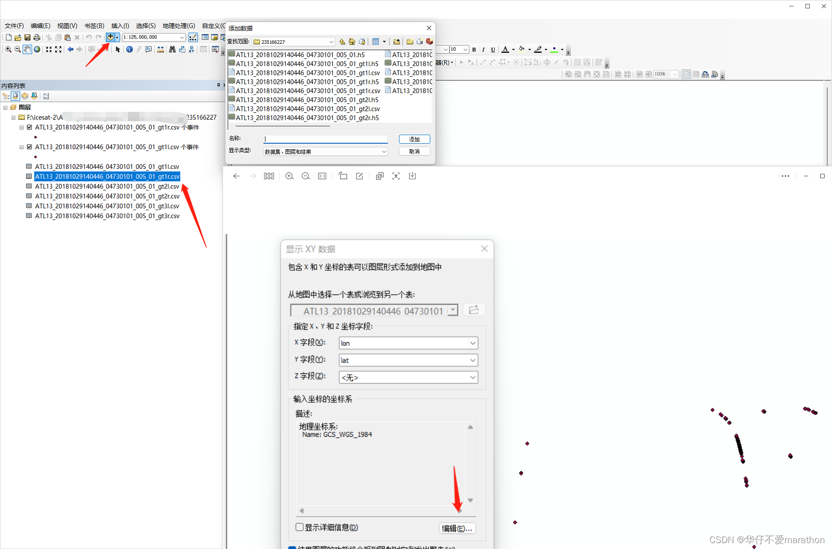The image size is (832, 549).
Task: Uncheck the gt1r.csv 个事件 layer
Action: pyautogui.click(x=29, y=127)
